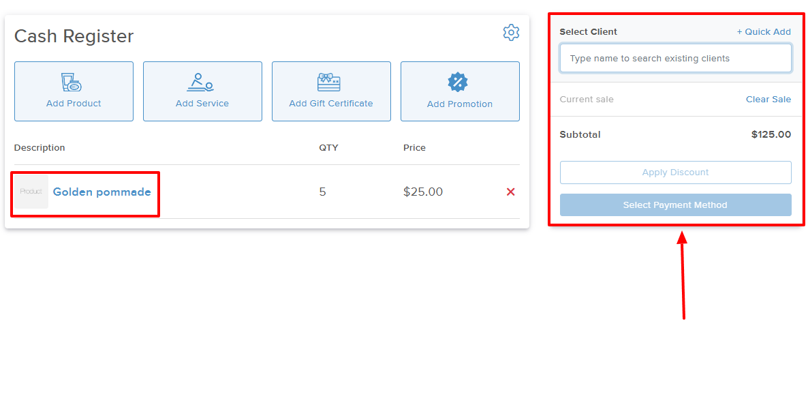This screenshot has height=420, width=808.
Task: Click the Add Gift Certificate tile
Action: coord(331,91)
